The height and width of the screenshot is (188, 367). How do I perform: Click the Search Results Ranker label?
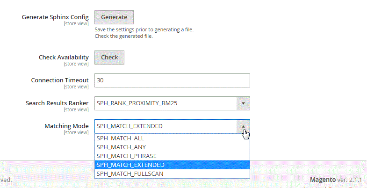coord(57,103)
